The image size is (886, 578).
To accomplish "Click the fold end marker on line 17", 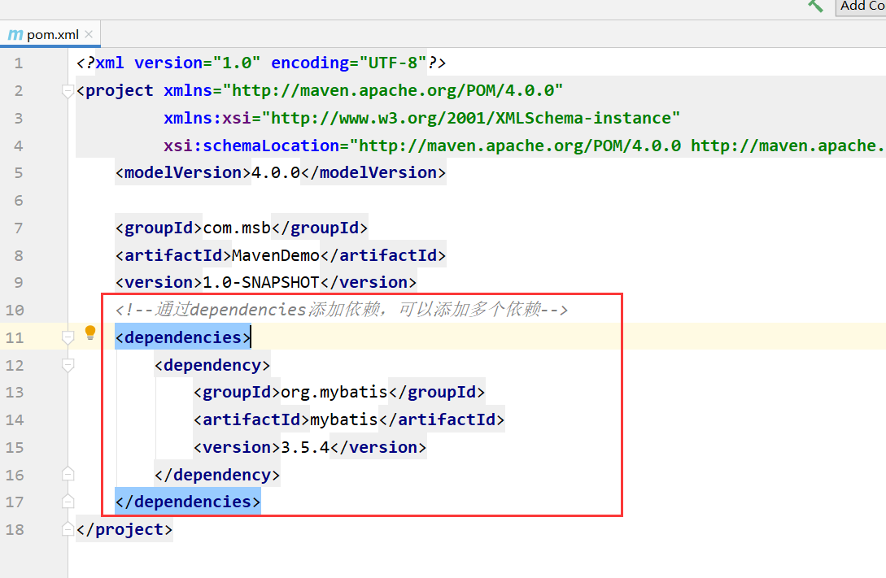I will tap(68, 502).
